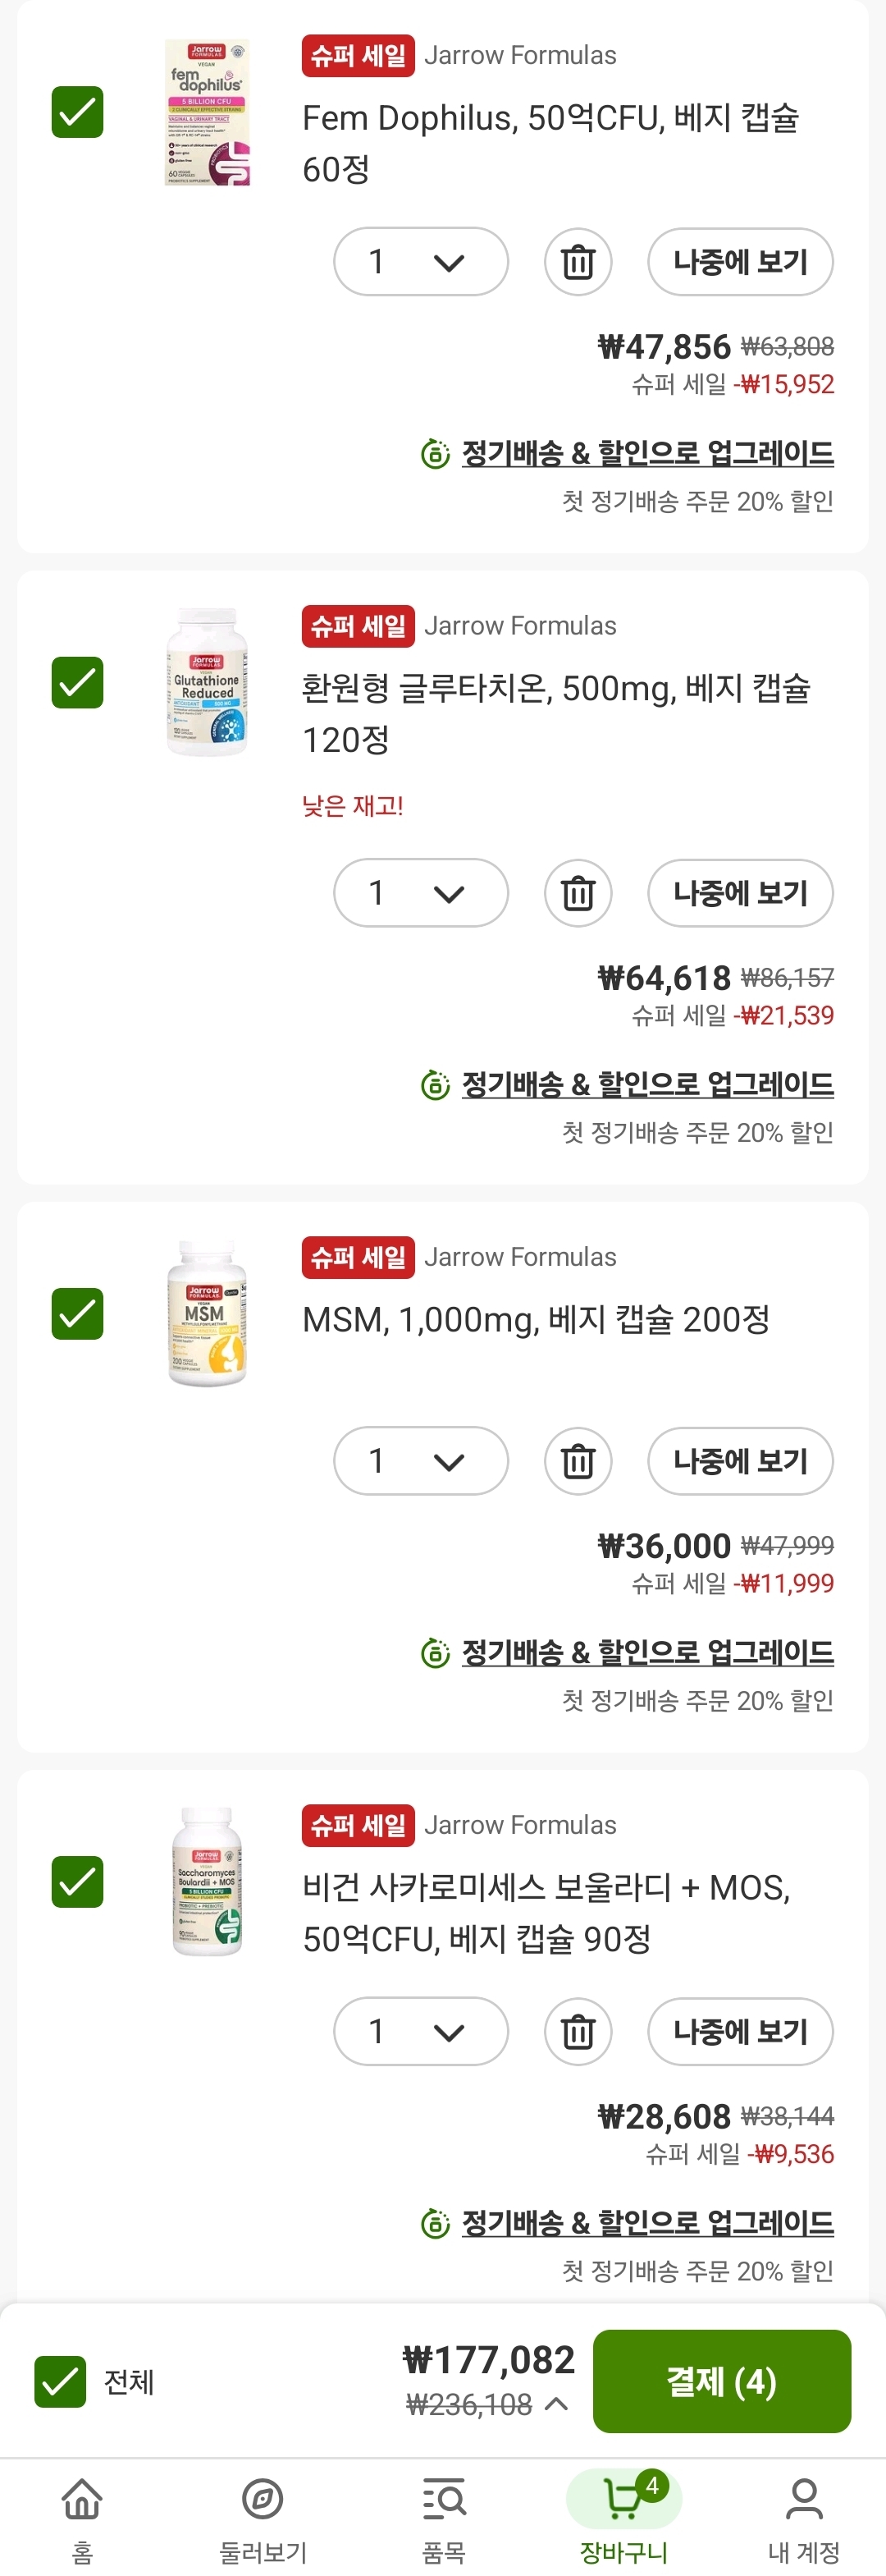Deselect the MSM 1,000mg checkbox
The height and width of the screenshot is (2576, 886).
pyautogui.click(x=78, y=1314)
